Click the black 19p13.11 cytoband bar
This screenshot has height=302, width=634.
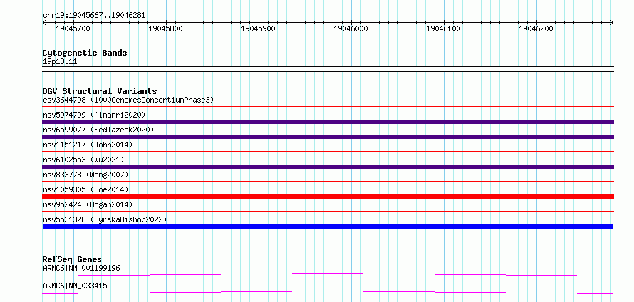[328, 68]
